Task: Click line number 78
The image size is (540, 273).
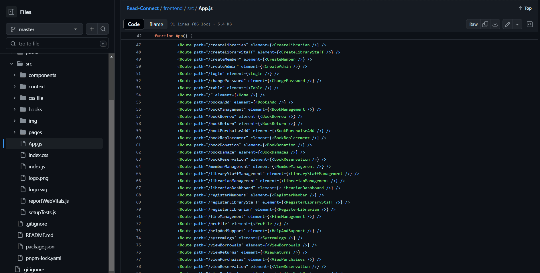Action: coord(139,266)
